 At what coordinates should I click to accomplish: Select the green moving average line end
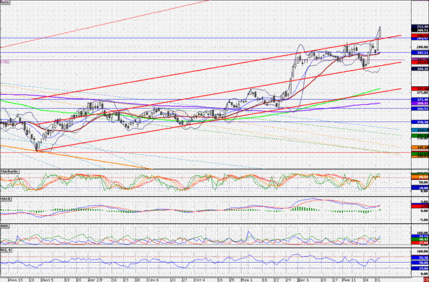[379, 88]
